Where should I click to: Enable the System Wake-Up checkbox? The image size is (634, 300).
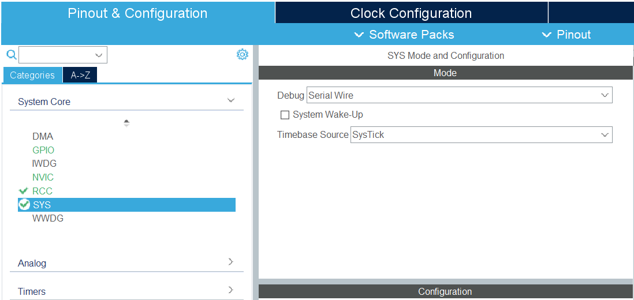[x=285, y=115]
